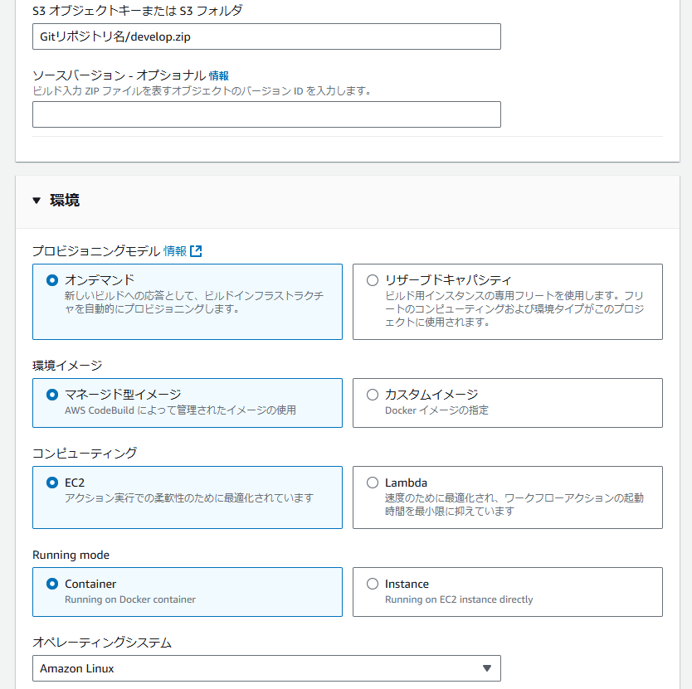Switch running mode to Instance

(372, 584)
